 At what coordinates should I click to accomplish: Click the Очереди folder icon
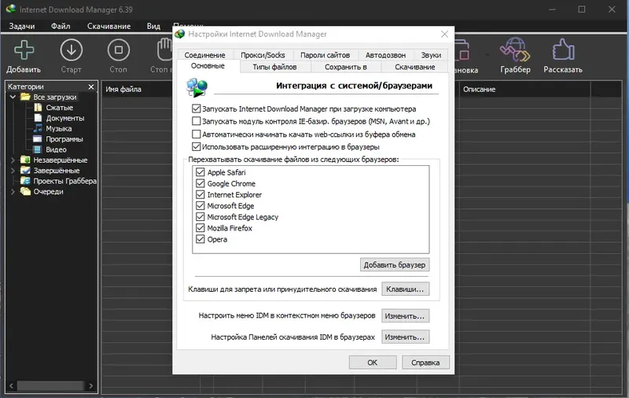click(25, 191)
